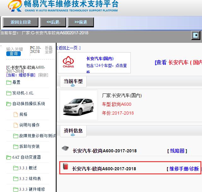This screenshot has width=202, height=192.
Task: Expand the 3.3.2 结构表 folder icon
Action: [16, 179]
